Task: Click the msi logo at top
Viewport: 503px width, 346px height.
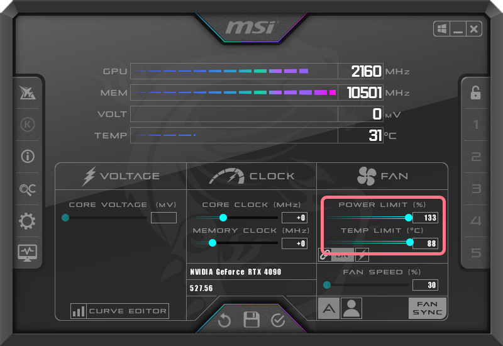Action: coord(251,28)
